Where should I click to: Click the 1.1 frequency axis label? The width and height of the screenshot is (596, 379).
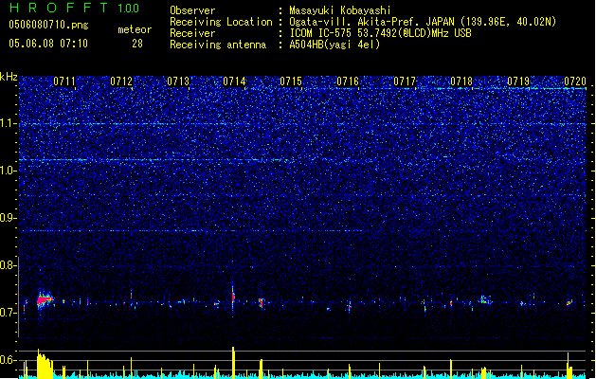pyautogui.click(x=8, y=124)
